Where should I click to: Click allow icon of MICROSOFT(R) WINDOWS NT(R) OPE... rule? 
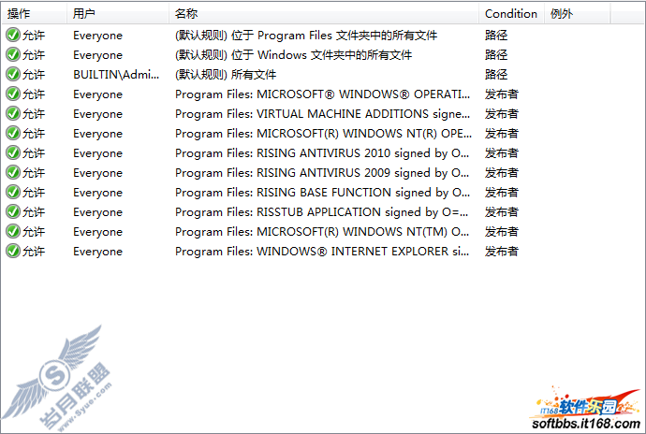(x=13, y=134)
